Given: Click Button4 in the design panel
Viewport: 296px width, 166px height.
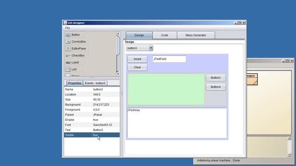Looking at the screenshot, I should pos(216,87).
